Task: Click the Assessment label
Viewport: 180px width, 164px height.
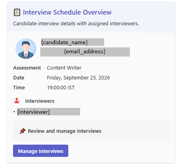Action: (x=27, y=68)
